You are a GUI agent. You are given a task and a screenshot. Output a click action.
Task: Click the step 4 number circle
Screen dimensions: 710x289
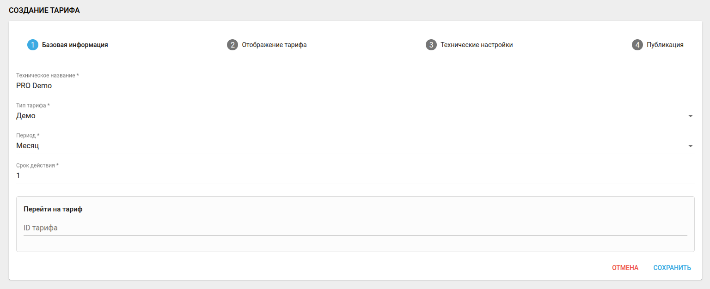(x=637, y=45)
